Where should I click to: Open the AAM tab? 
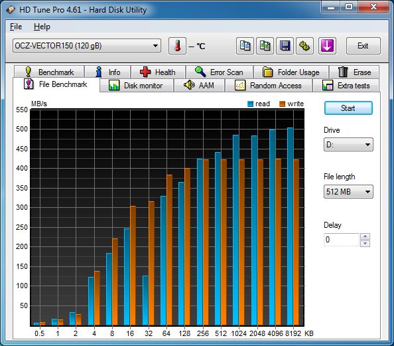[199, 85]
